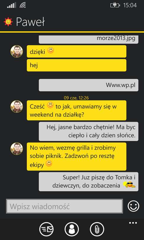Tap the sunglasses emoticon in last message

129,185
